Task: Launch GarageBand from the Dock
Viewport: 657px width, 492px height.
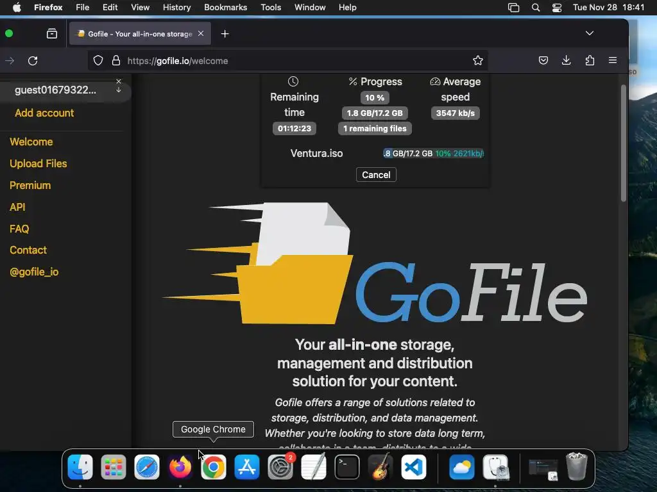Action: [x=380, y=467]
